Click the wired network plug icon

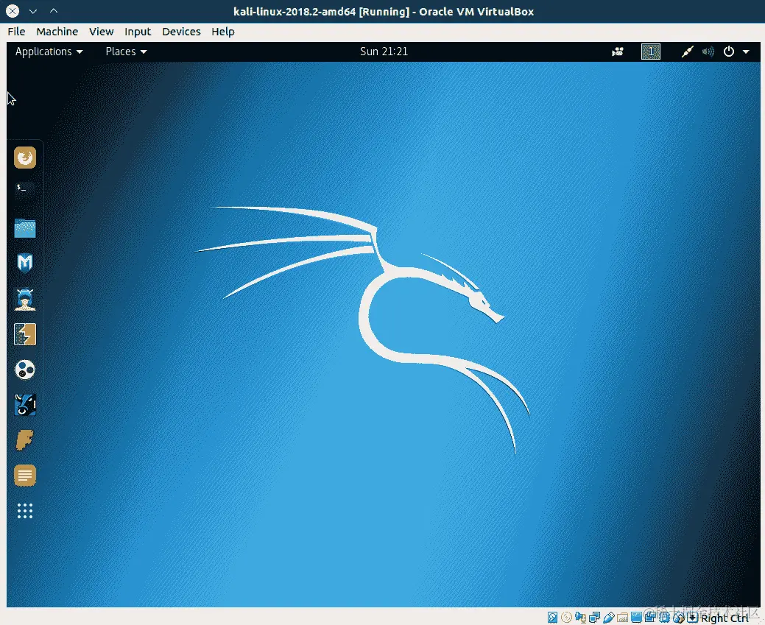tap(688, 52)
